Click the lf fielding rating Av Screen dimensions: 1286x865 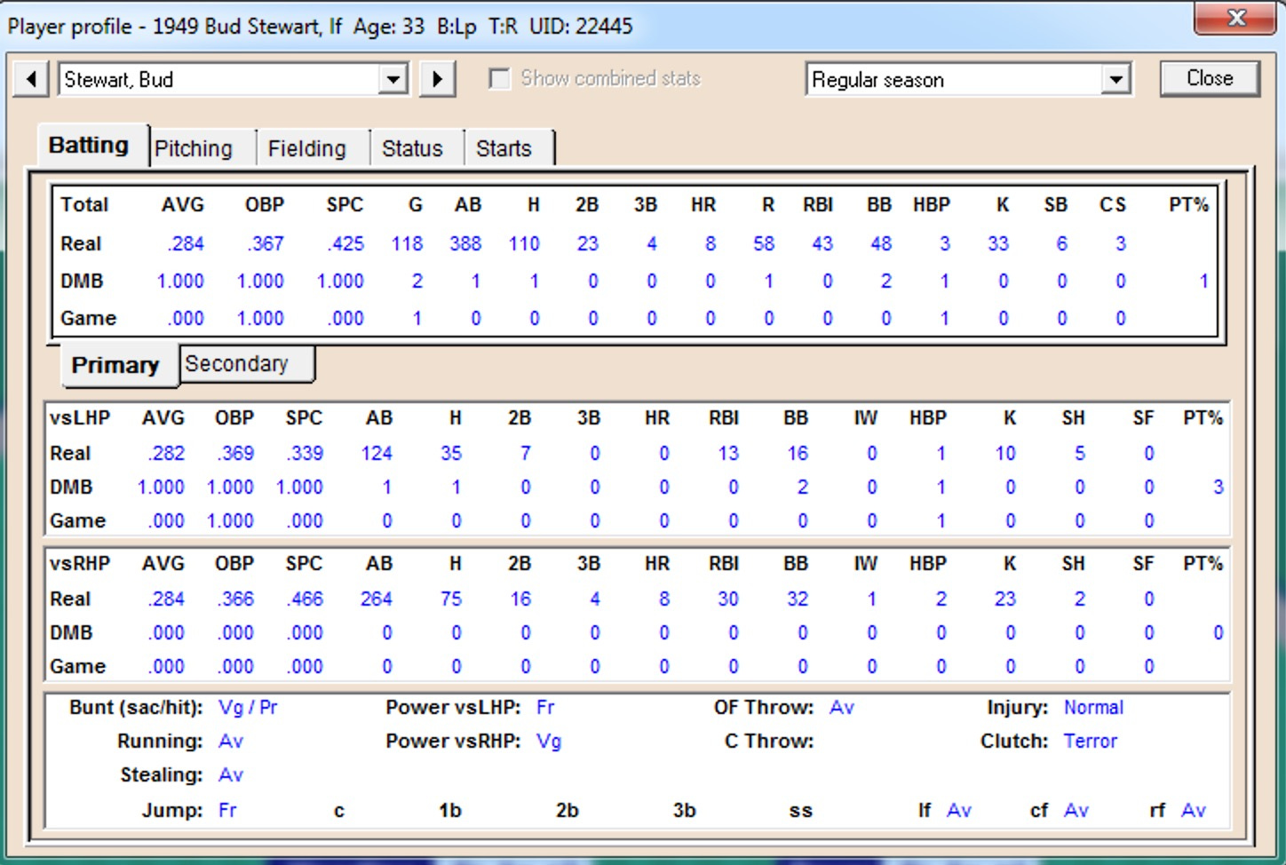click(959, 810)
